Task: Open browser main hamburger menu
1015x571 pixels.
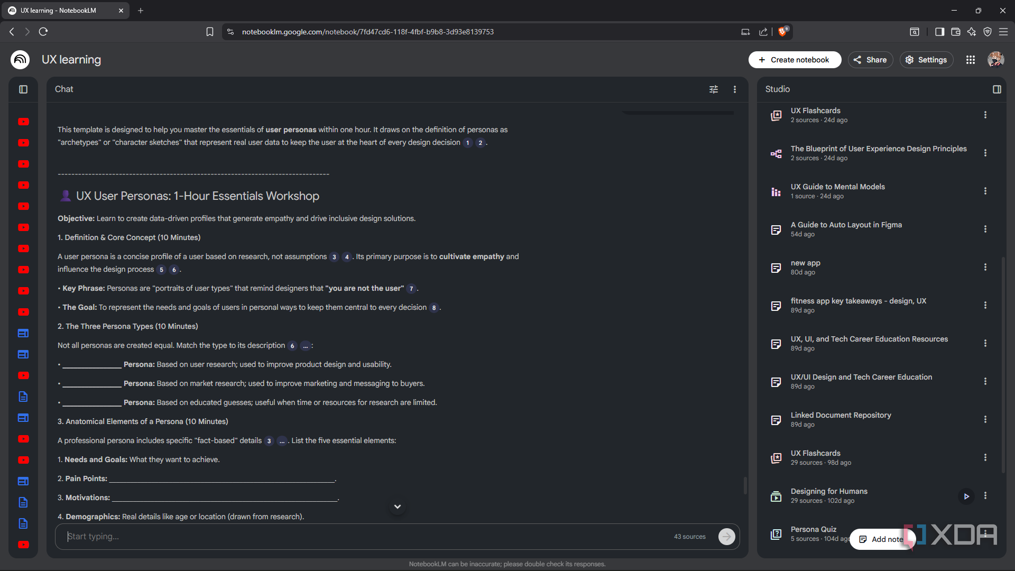Action: tap(1003, 32)
